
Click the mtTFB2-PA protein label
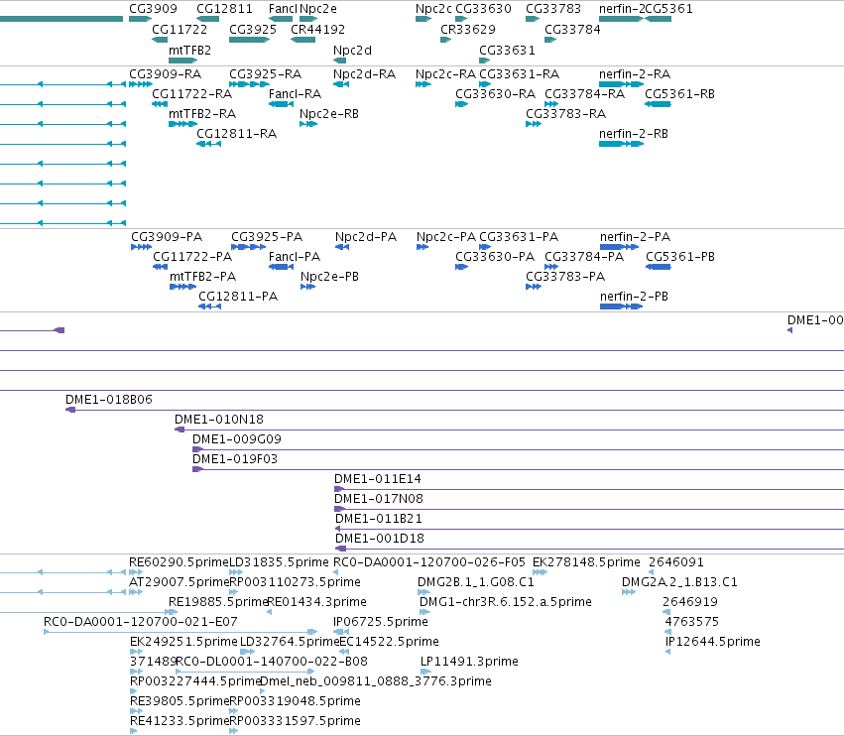(x=203, y=277)
